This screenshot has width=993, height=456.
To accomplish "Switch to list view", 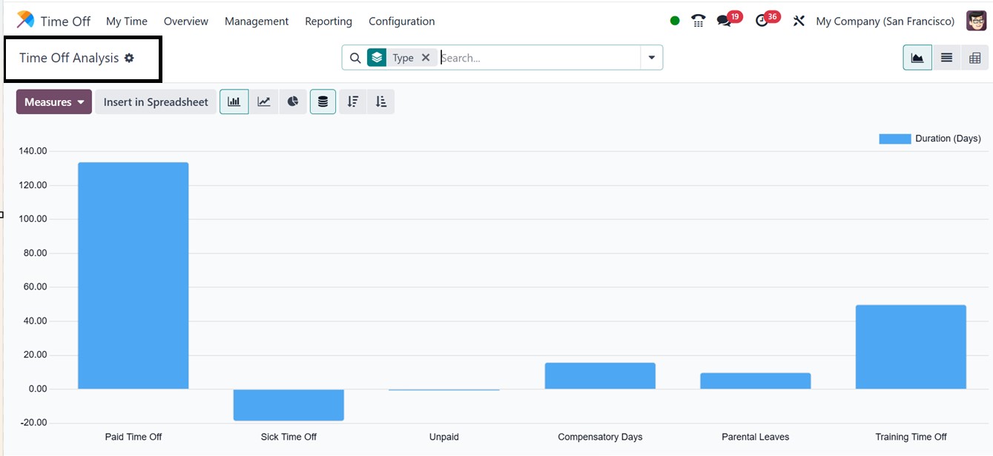I will 946,58.
